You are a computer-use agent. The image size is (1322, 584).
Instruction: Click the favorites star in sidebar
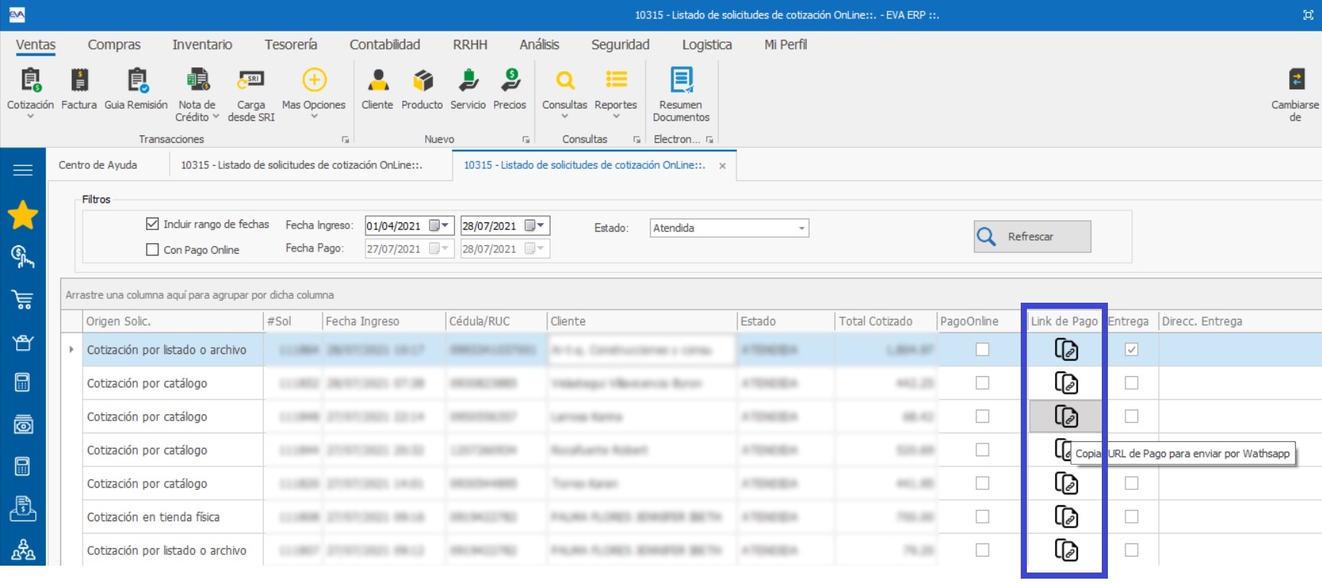tap(23, 216)
